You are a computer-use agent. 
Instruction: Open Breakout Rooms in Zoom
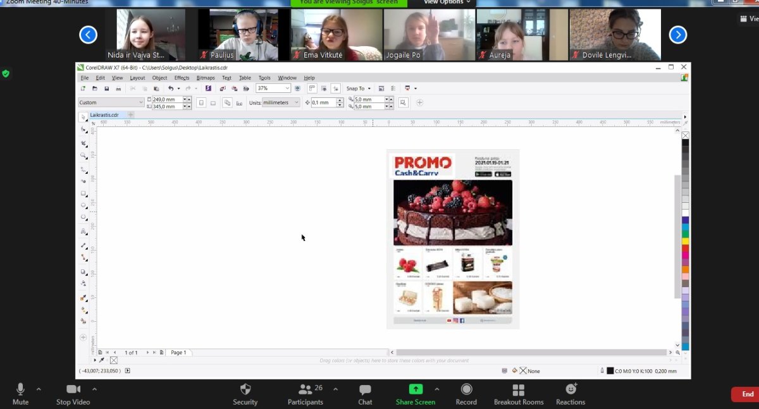(519, 394)
